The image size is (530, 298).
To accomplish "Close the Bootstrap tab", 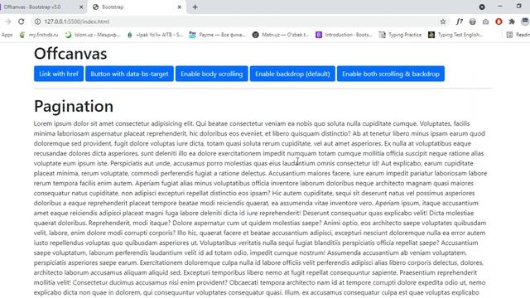I will tap(180, 7).
